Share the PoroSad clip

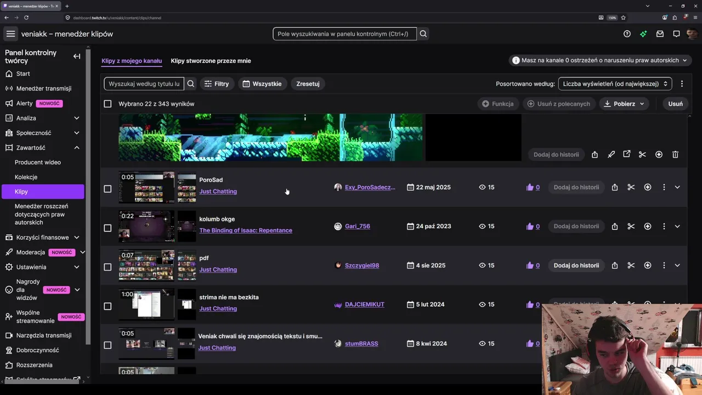click(615, 187)
